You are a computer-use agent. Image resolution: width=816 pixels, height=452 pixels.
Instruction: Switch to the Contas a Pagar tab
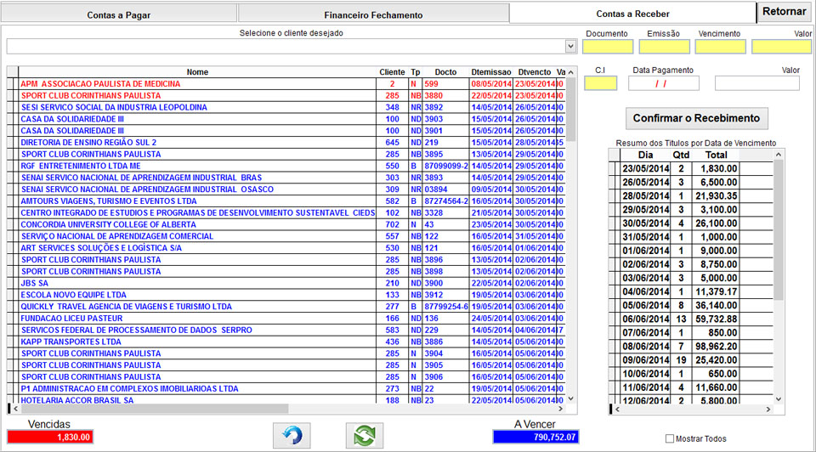[119, 14]
